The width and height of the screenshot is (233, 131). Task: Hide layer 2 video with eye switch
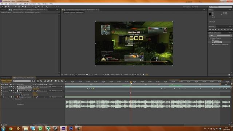coord(1,91)
